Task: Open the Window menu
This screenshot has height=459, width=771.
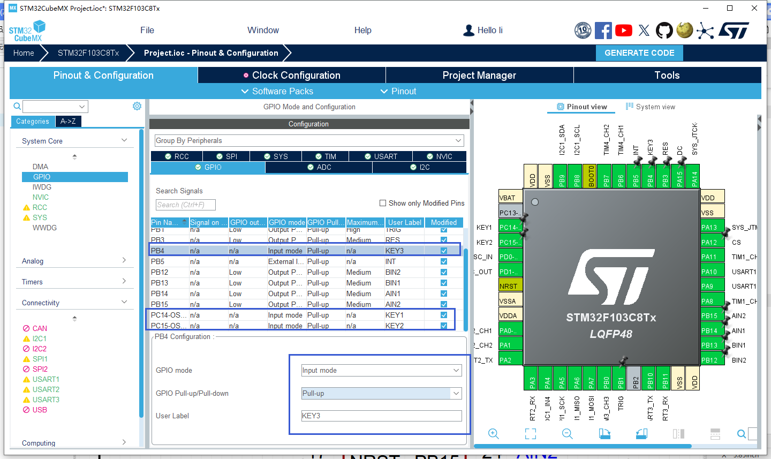Action: 263,30
